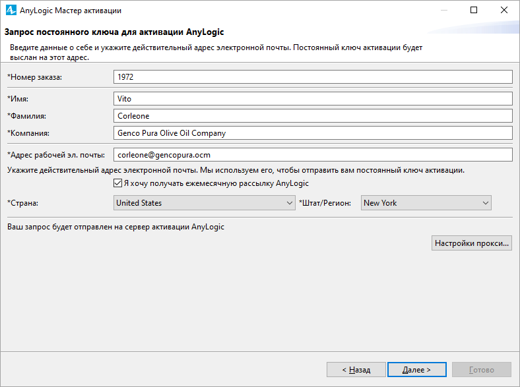Click the Компания field with Genco Pura
This screenshot has height=387, width=520.
coord(313,133)
